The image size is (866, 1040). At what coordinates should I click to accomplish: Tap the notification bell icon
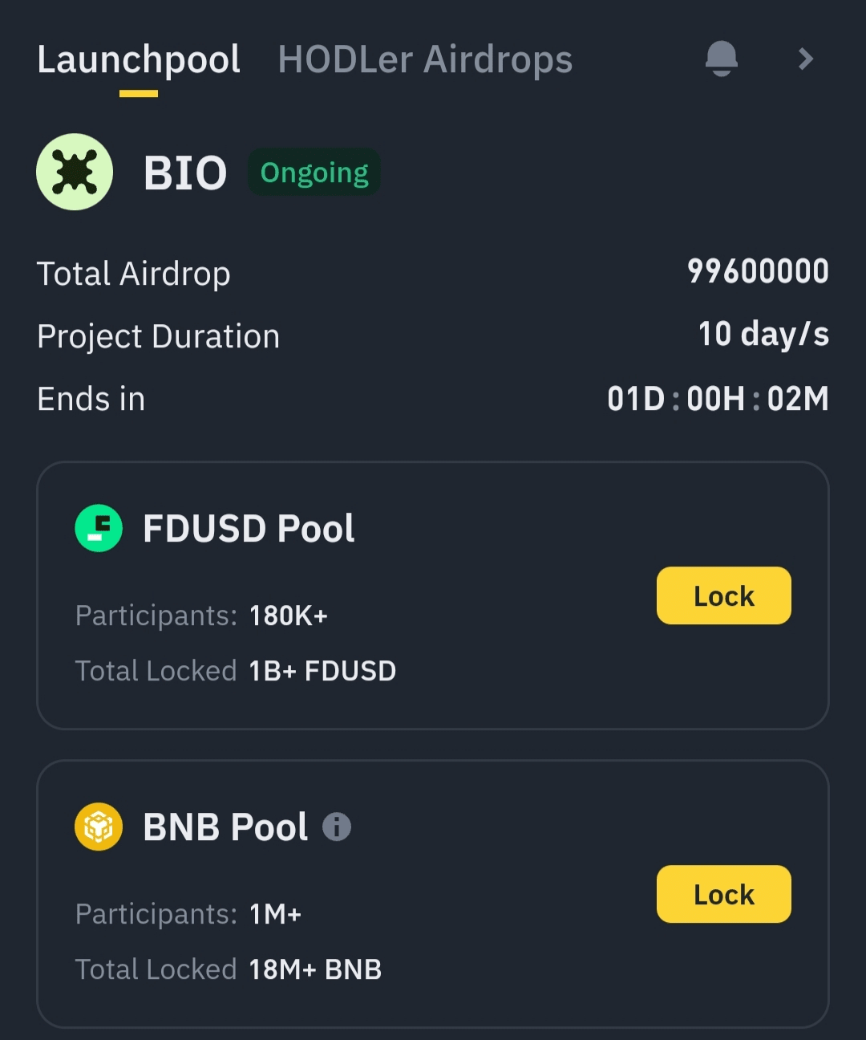point(721,59)
